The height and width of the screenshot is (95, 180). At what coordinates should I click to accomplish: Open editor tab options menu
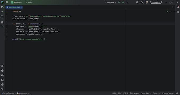point(173,7)
